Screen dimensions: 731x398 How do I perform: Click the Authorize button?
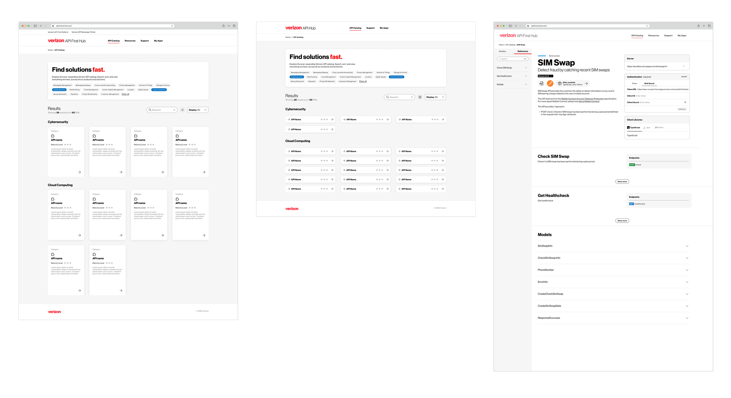(x=682, y=109)
